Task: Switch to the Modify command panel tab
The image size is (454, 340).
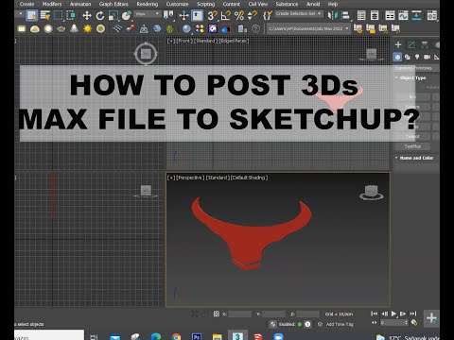Action: (x=411, y=44)
